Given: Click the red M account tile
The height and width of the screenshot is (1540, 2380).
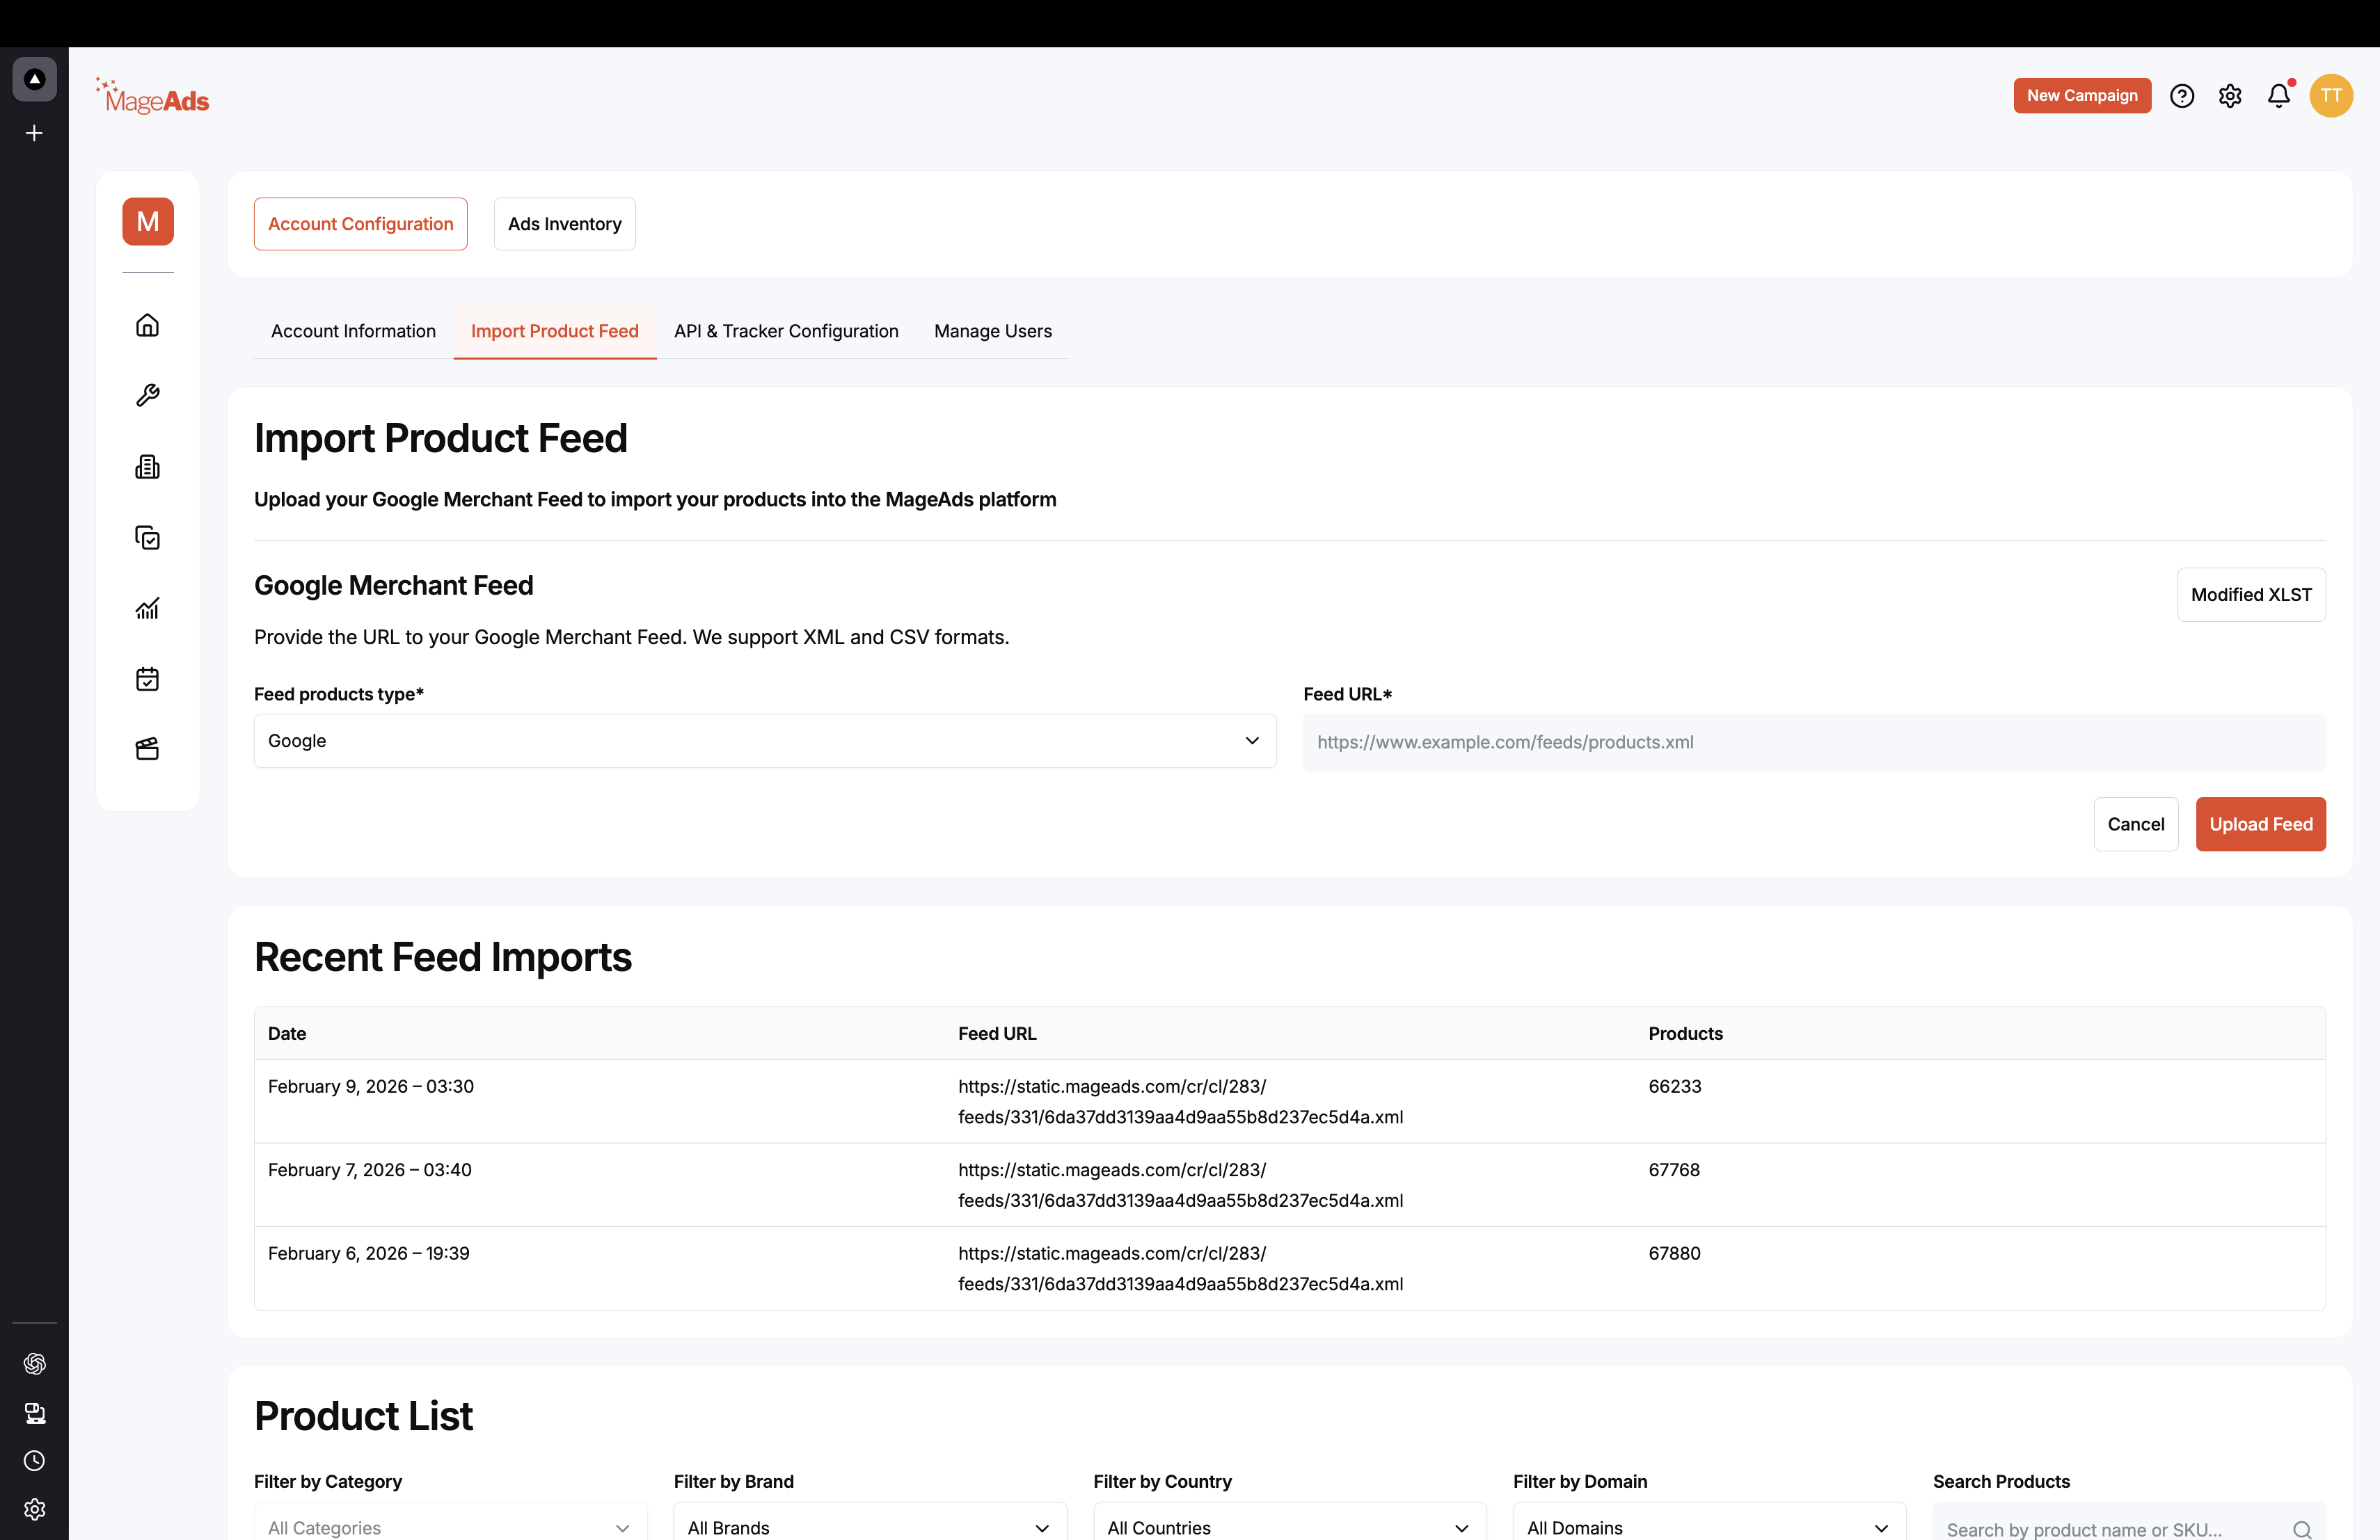Looking at the screenshot, I should (x=148, y=221).
